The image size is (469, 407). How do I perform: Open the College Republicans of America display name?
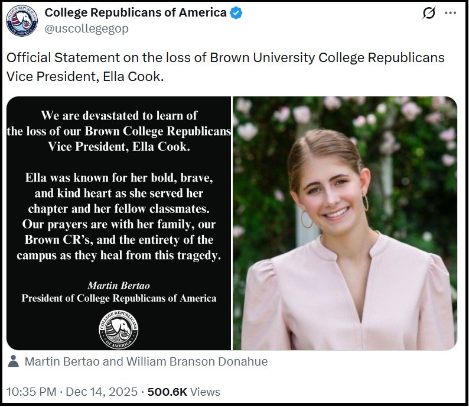point(136,12)
